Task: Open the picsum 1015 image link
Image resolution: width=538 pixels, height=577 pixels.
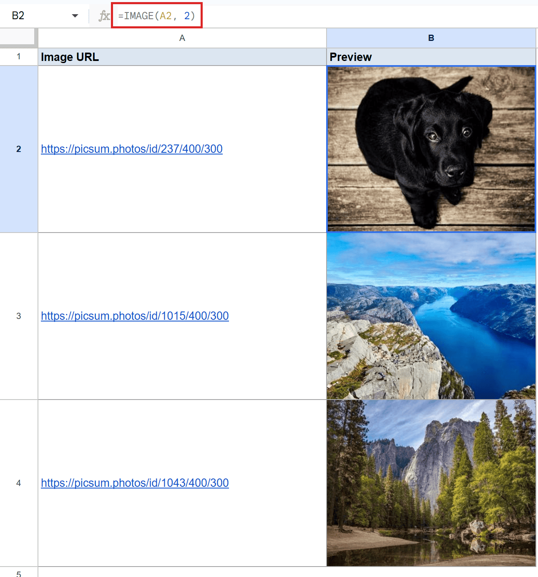Action: (x=135, y=316)
